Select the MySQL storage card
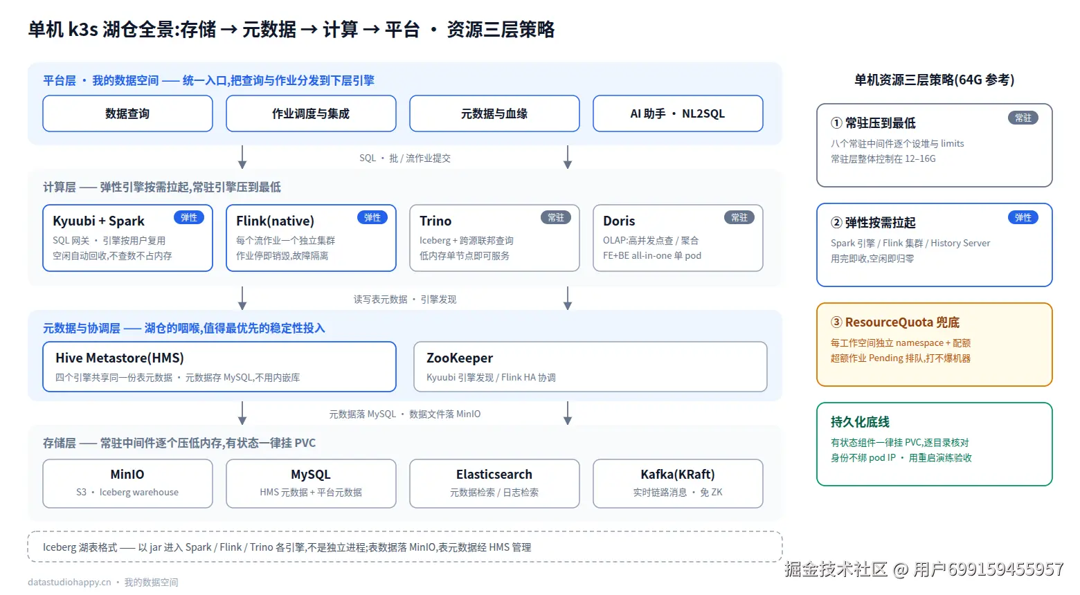Screen dimensions: 1080x595 [x=311, y=484]
